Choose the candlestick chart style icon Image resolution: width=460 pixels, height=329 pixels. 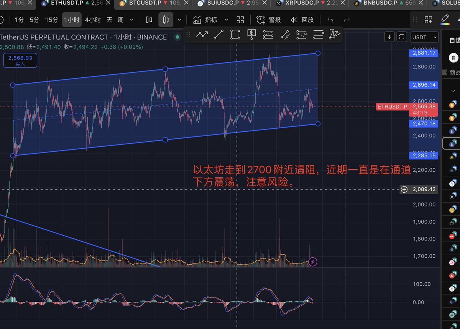tap(166, 20)
